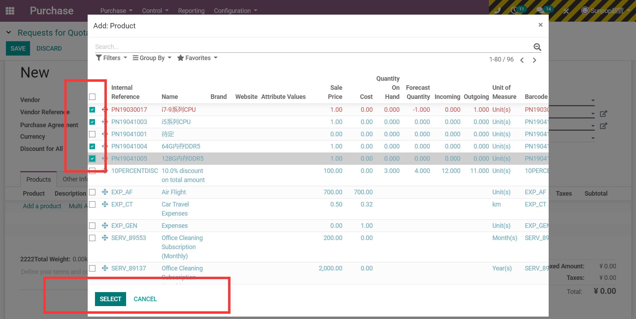Open the apps grid menu icon
636x319 pixels.
pos(10,11)
